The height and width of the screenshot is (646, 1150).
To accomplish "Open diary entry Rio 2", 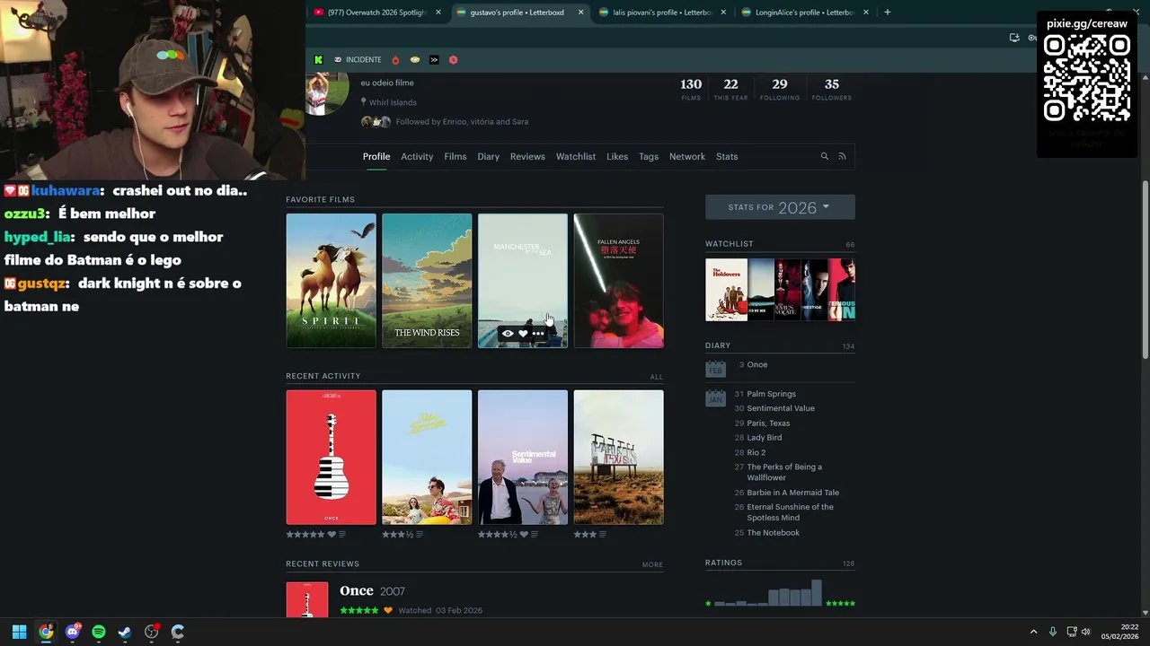I will click(x=756, y=452).
